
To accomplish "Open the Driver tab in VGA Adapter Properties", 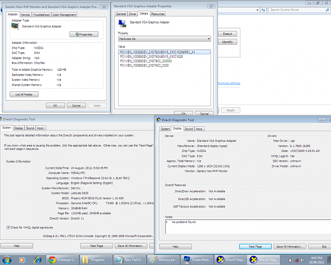I will click(x=132, y=14).
